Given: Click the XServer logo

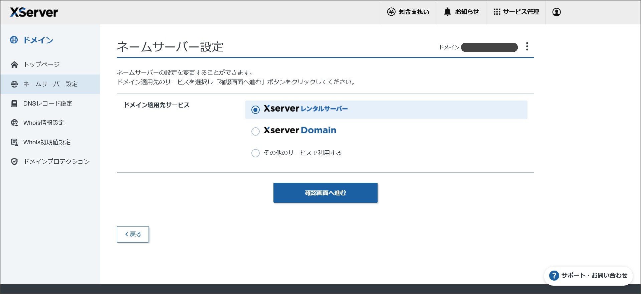Looking at the screenshot, I should 34,12.
